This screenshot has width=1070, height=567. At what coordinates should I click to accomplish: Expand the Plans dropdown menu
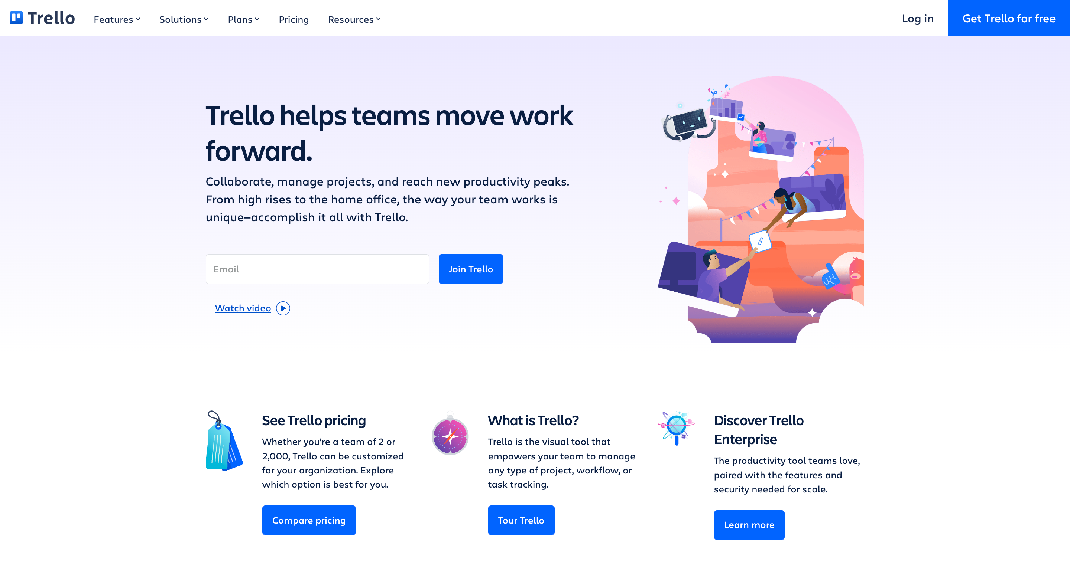pyautogui.click(x=244, y=19)
